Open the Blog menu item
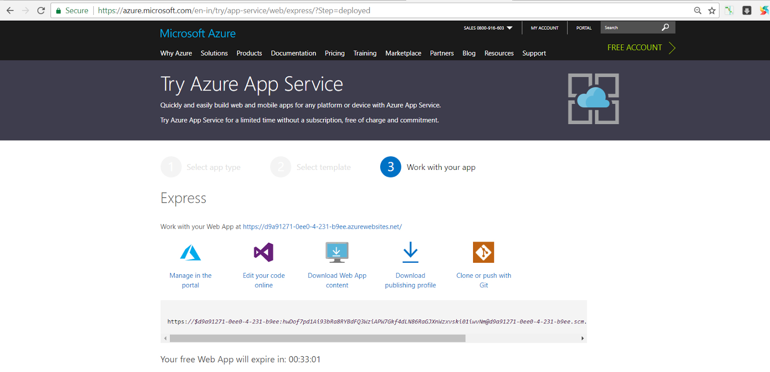The image size is (770, 372). click(x=469, y=53)
